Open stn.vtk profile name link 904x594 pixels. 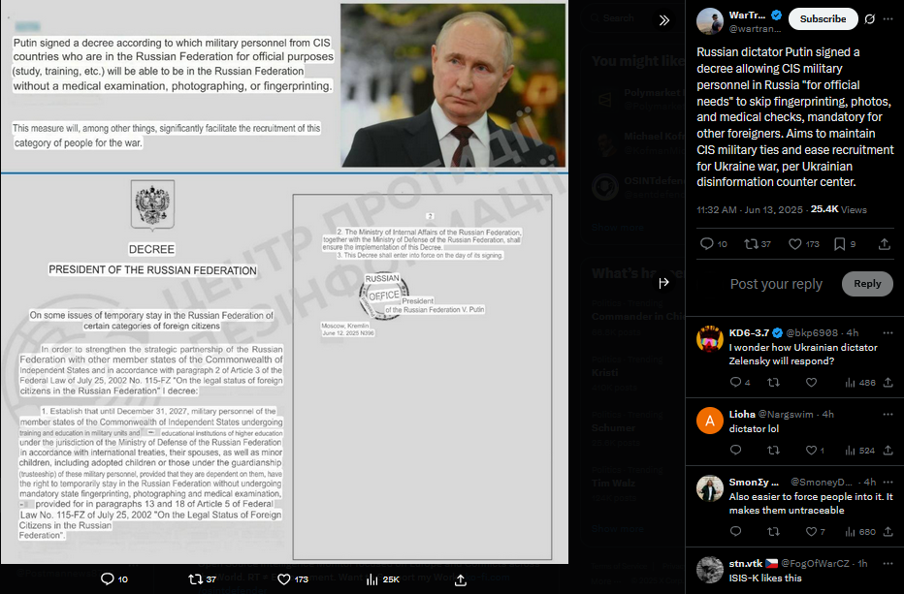[x=746, y=563]
